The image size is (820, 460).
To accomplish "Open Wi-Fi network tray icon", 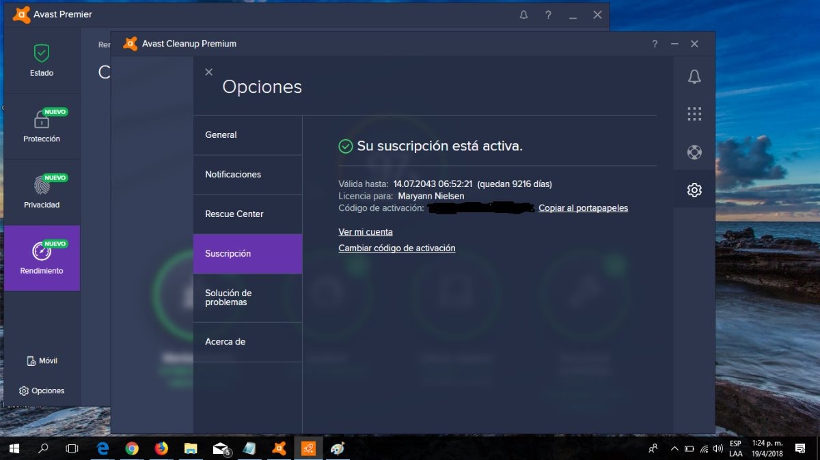I will [x=702, y=448].
